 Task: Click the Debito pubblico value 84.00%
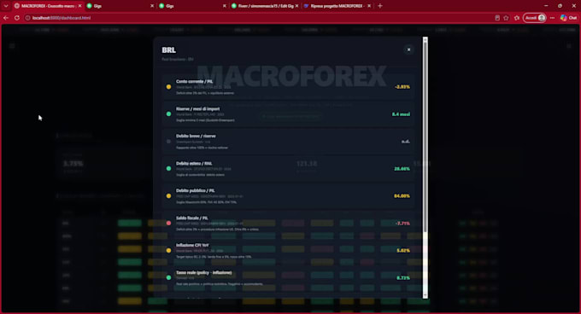(402, 196)
